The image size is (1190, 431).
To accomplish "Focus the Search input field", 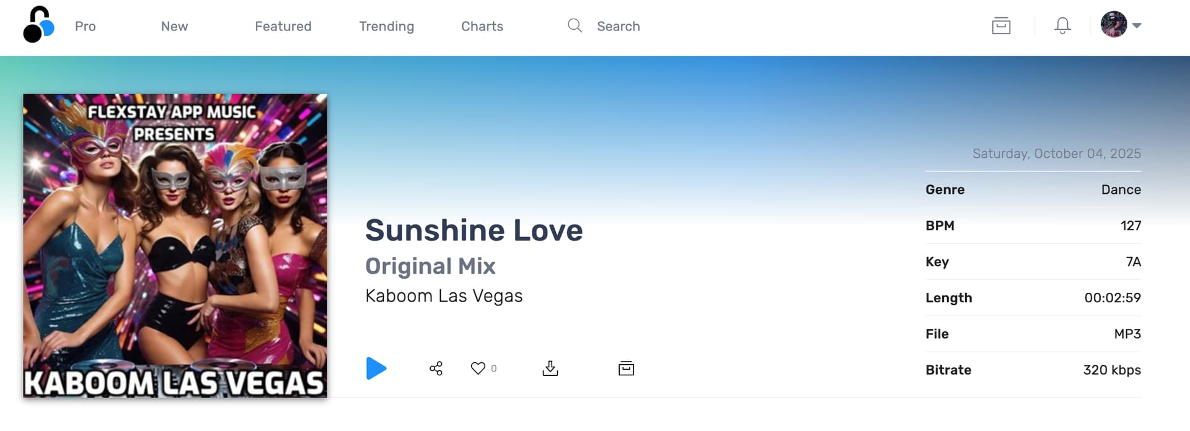I will click(x=651, y=27).
